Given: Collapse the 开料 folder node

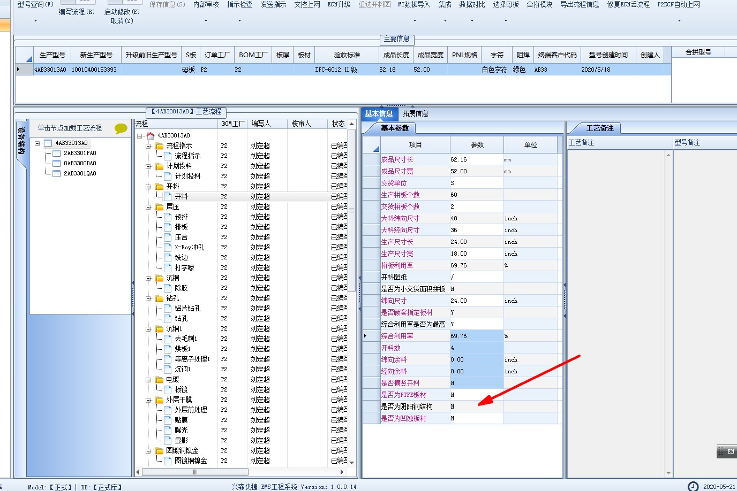Looking at the screenshot, I should pyautogui.click(x=148, y=186).
